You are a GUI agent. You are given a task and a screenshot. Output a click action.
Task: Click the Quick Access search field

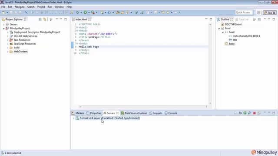(x=244, y=13)
